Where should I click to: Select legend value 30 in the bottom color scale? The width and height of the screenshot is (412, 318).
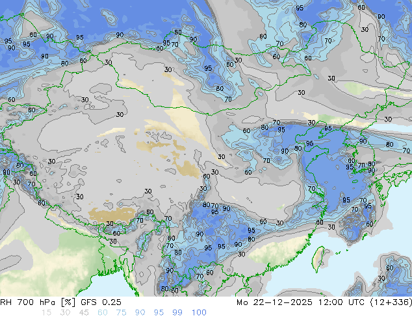coord(65,313)
